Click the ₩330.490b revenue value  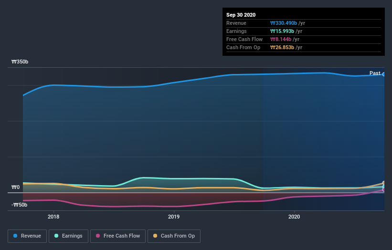tap(284, 23)
